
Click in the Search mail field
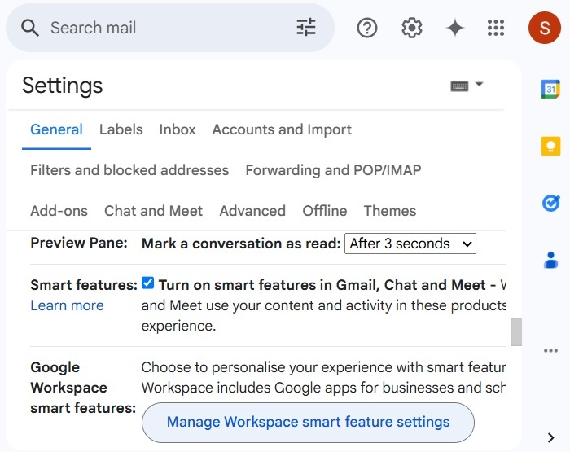click(x=170, y=28)
